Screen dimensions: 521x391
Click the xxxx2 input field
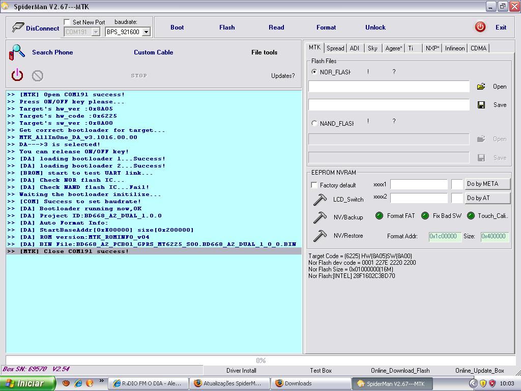pos(419,198)
